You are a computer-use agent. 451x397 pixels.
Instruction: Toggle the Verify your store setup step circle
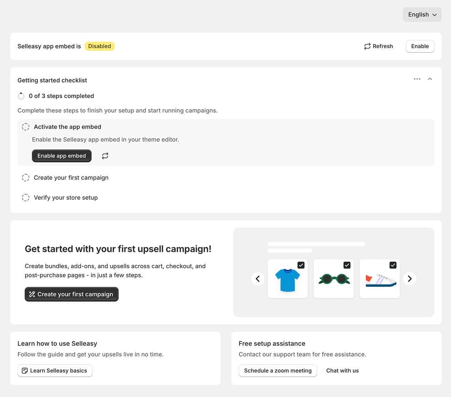(x=25, y=198)
